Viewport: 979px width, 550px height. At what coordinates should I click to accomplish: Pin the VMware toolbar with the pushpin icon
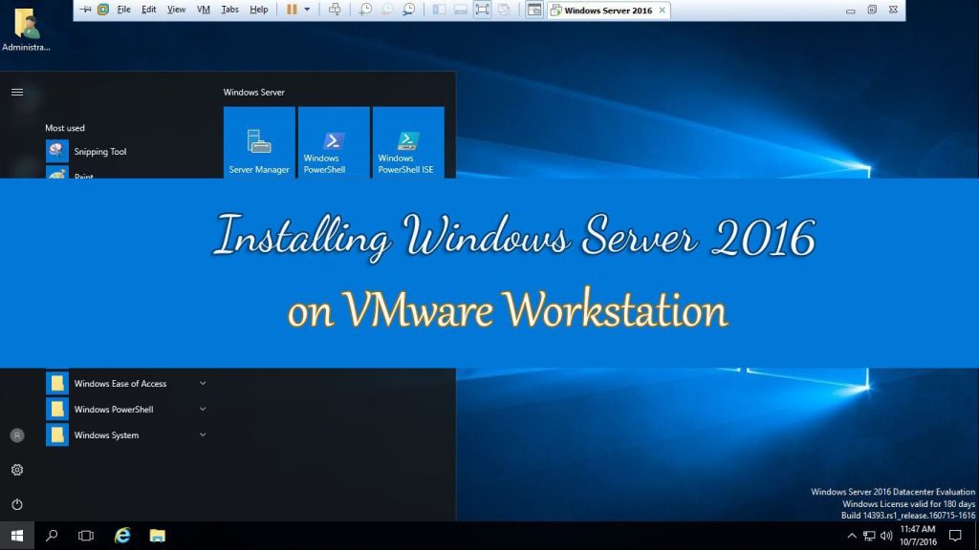(86, 9)
